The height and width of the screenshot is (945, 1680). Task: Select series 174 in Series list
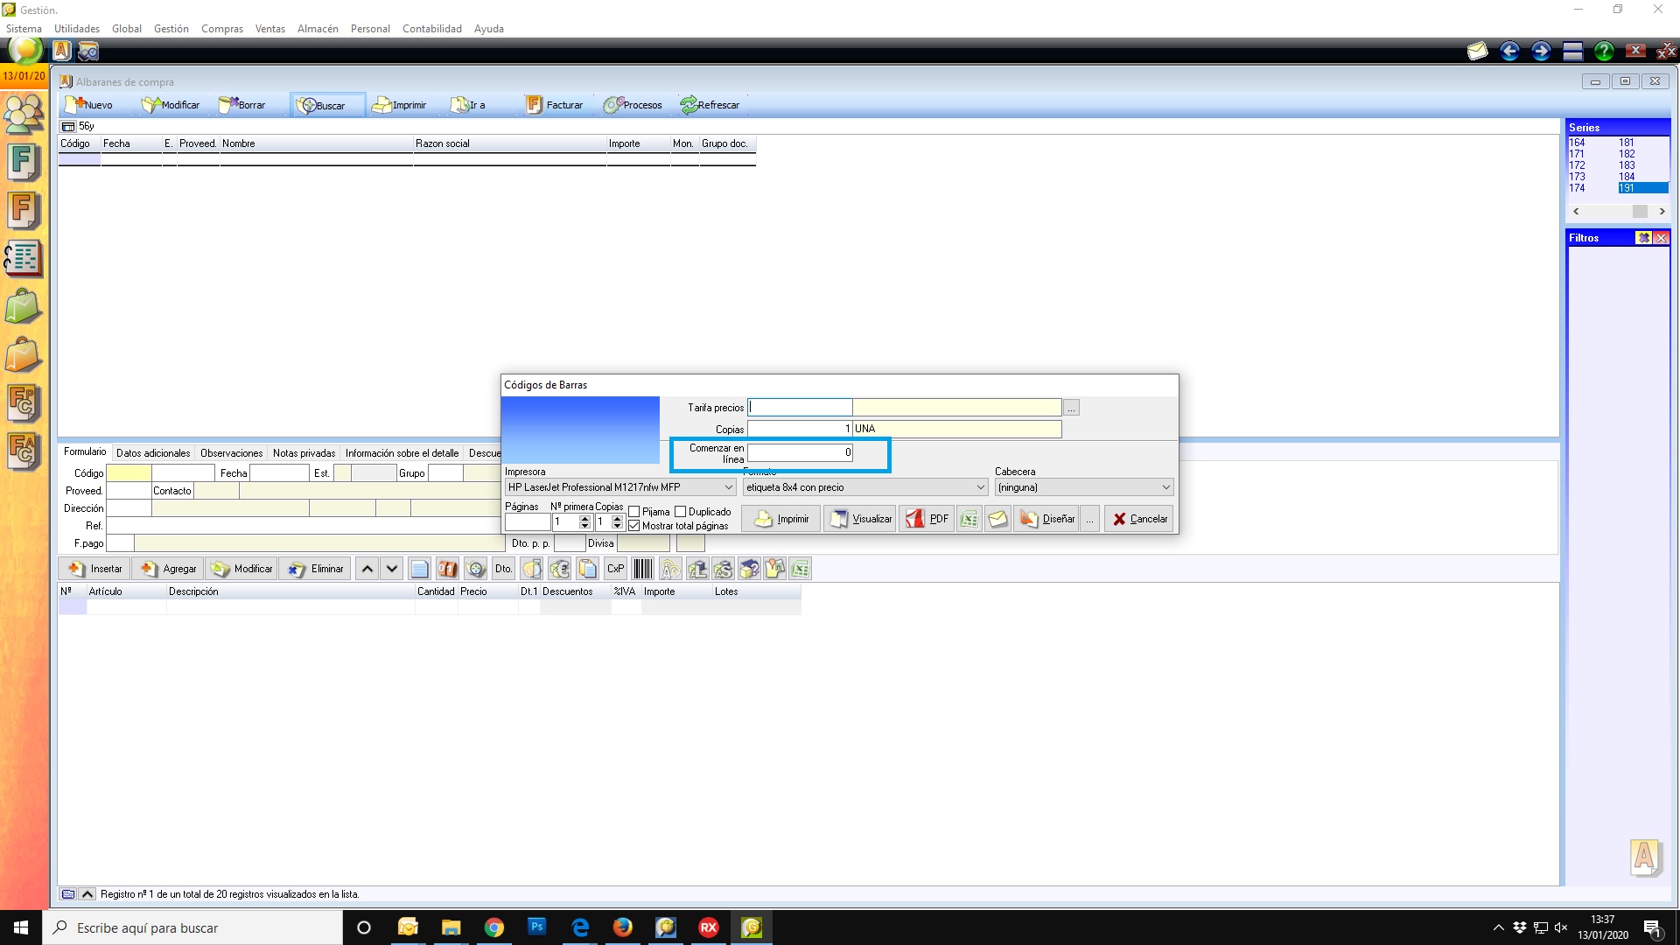pyautogui.click(x=1577, y=188)
